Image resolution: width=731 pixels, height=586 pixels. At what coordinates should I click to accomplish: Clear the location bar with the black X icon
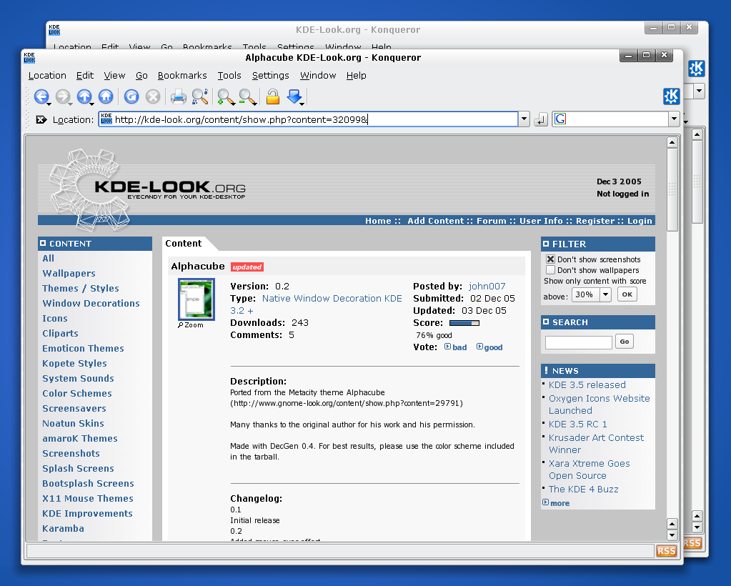coord(41,120)
